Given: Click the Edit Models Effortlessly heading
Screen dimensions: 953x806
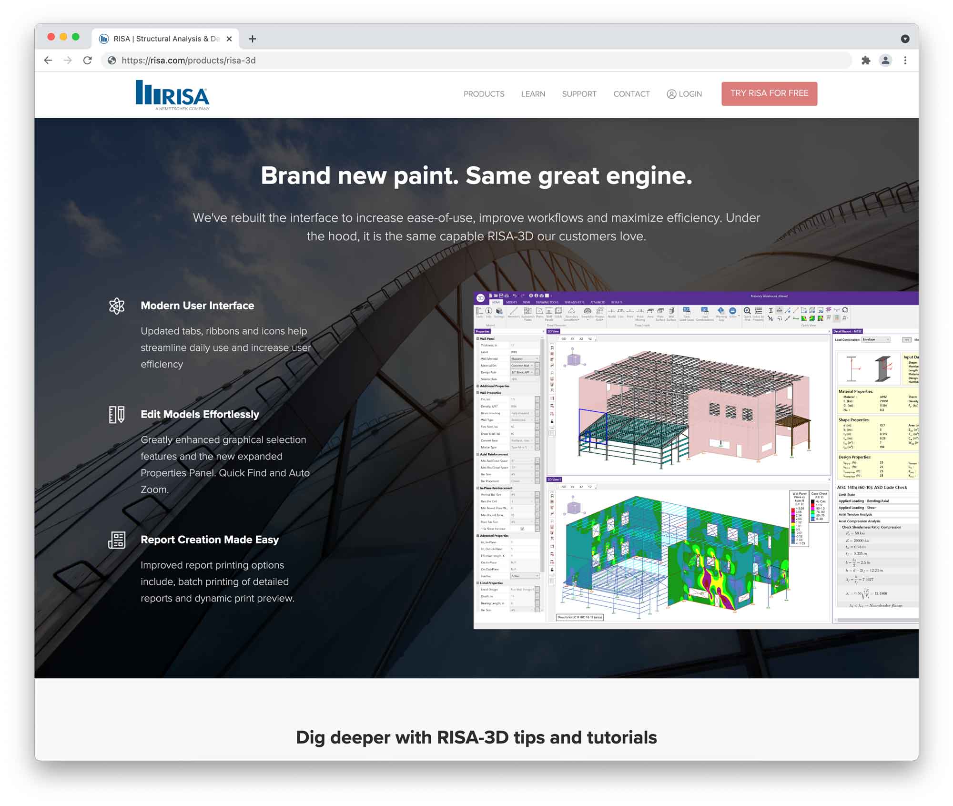Looking at the screenshot, I should [x=200, y=414].
